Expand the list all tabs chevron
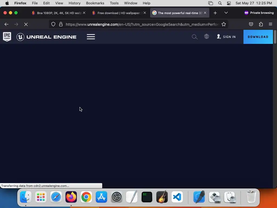The image size is (277, 208). pyautogui.click(x=226, y=13)
